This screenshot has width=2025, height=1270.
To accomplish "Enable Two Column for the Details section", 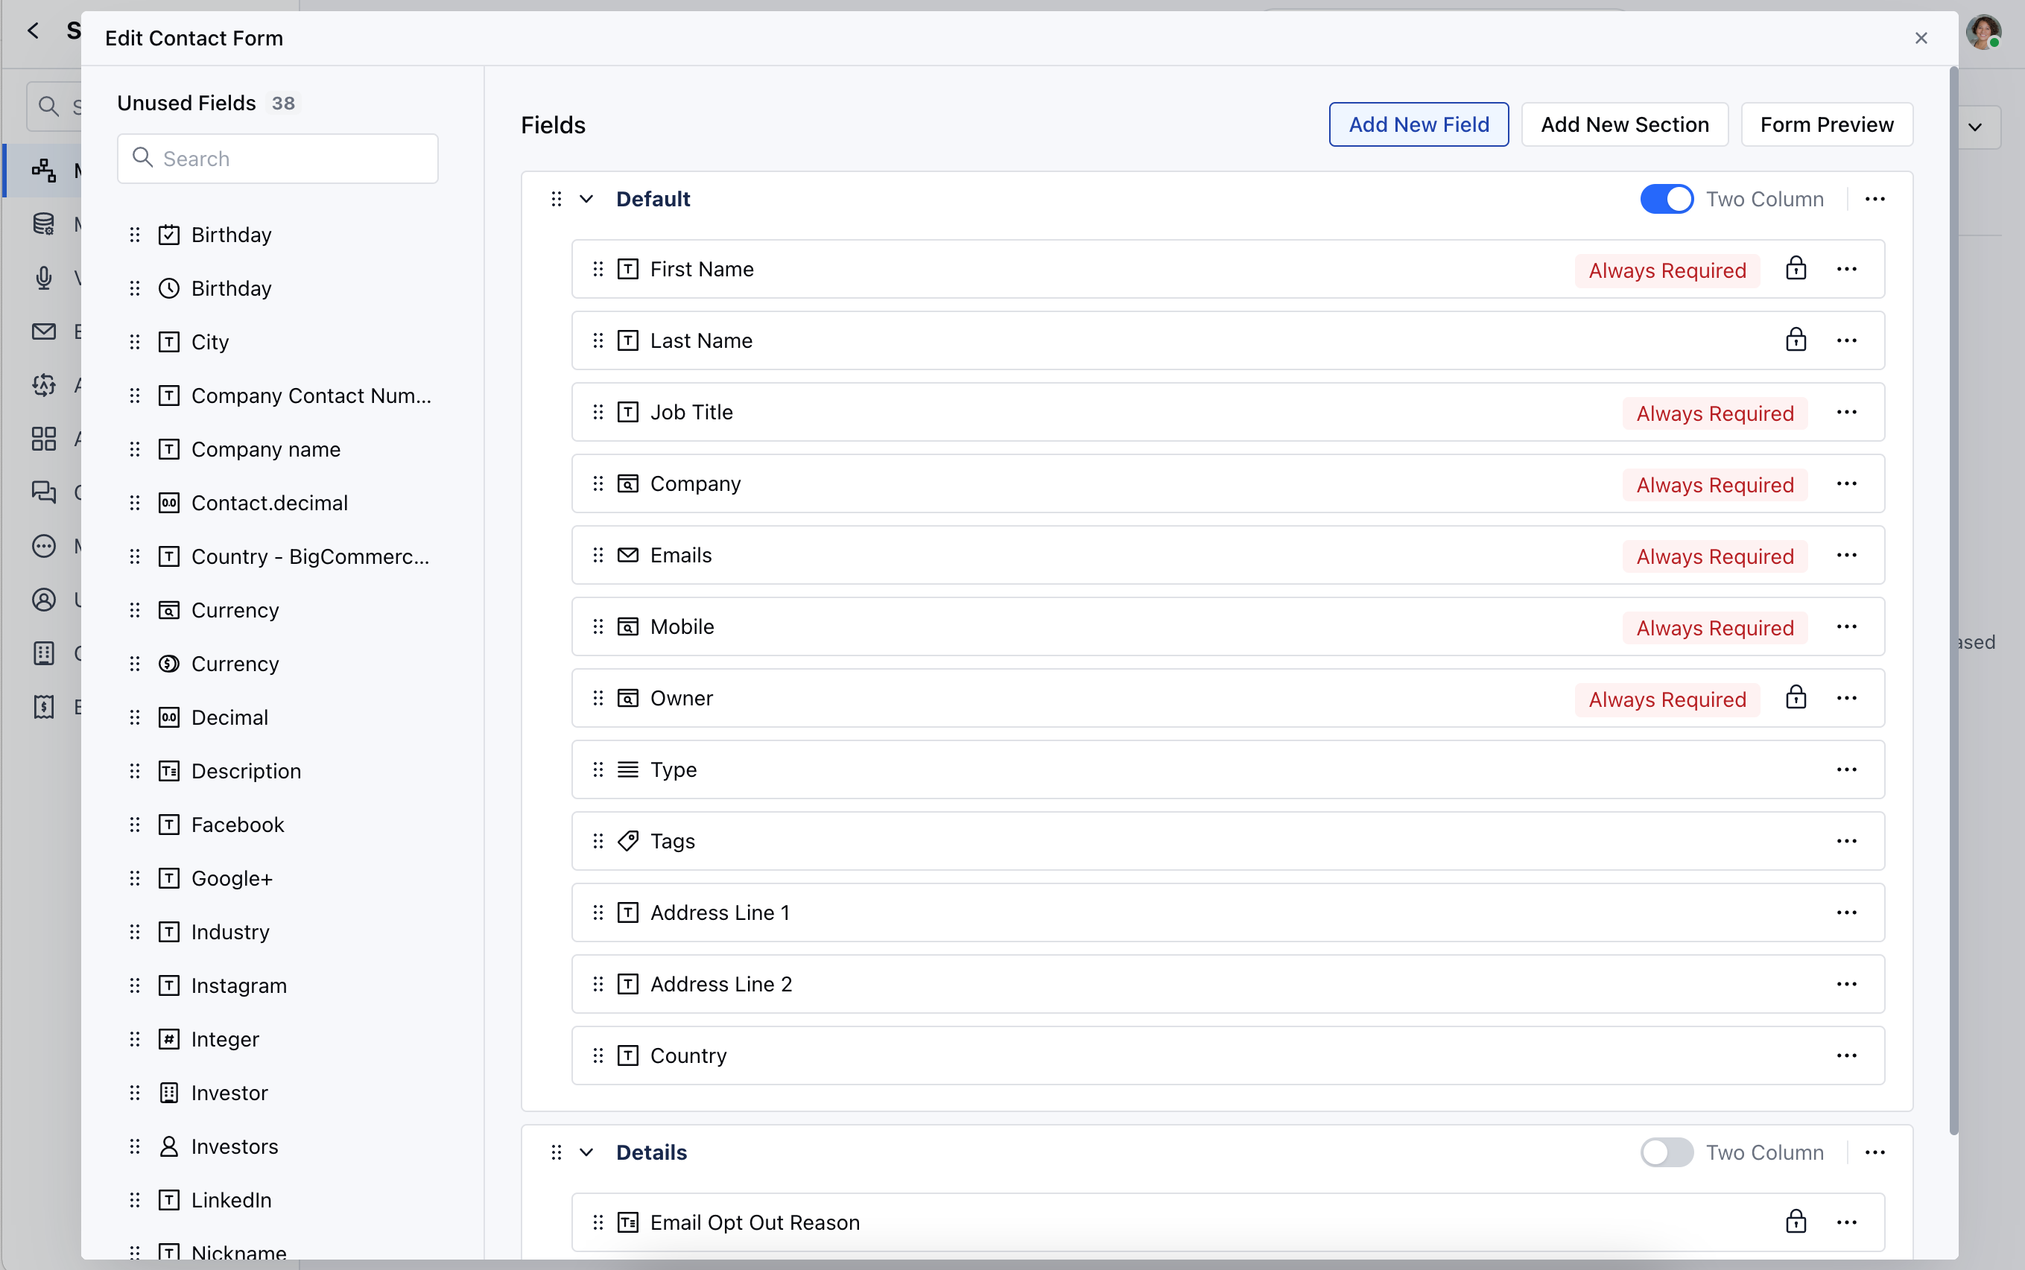I will pyautogui.click(x=1667, y=1152).
